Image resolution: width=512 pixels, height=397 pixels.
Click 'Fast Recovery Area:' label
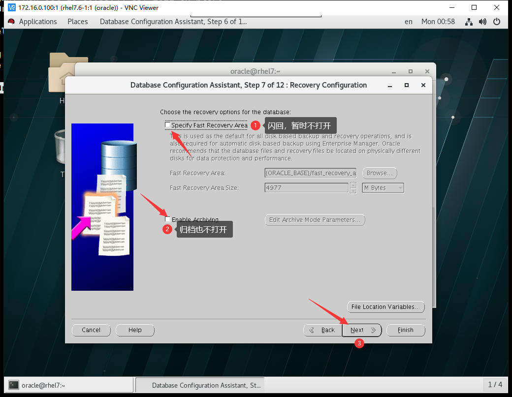(197, 173)
